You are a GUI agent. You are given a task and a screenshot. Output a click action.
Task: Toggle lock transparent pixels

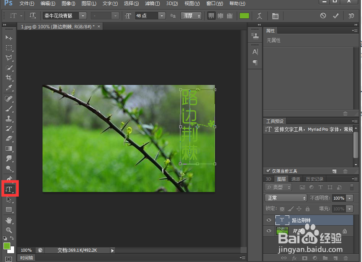[282, 209]
